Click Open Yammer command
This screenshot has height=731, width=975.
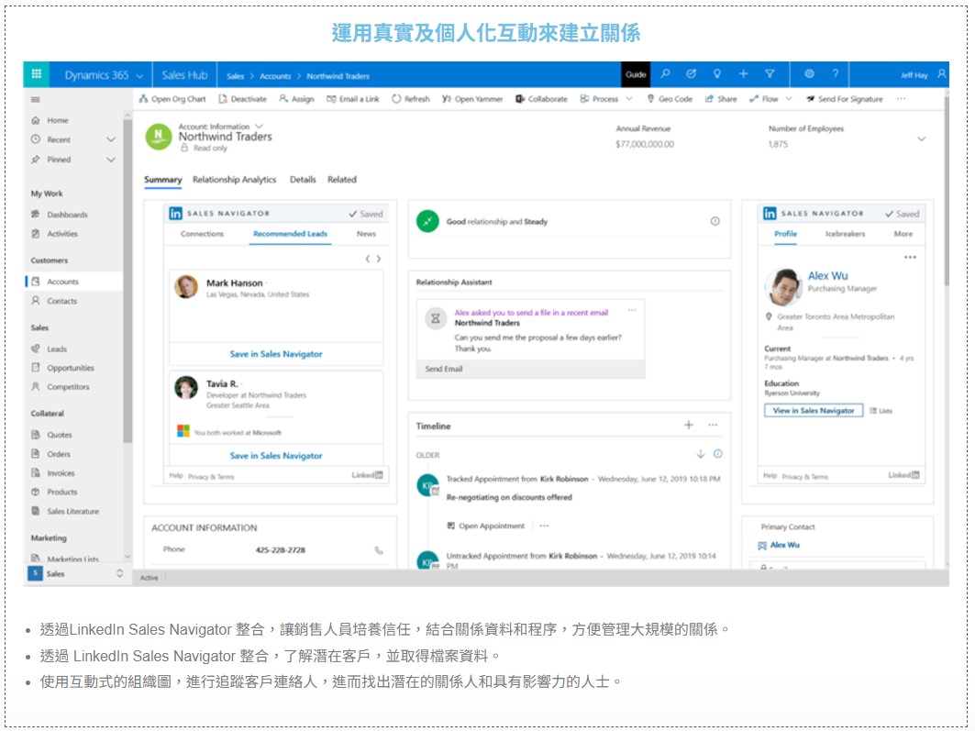click(x=472, y=99)
